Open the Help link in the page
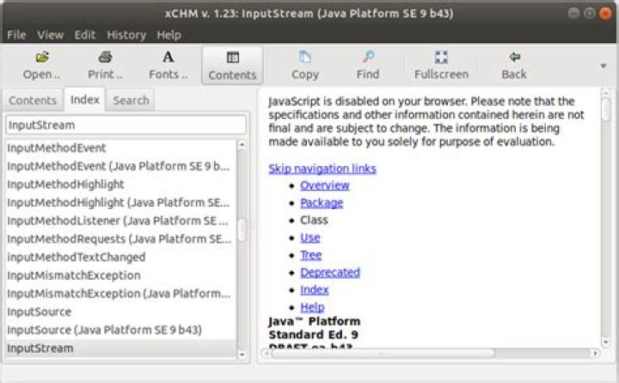The height and width of the screenshot is (383, 619). pyautogui.click(x=312, y=307)
